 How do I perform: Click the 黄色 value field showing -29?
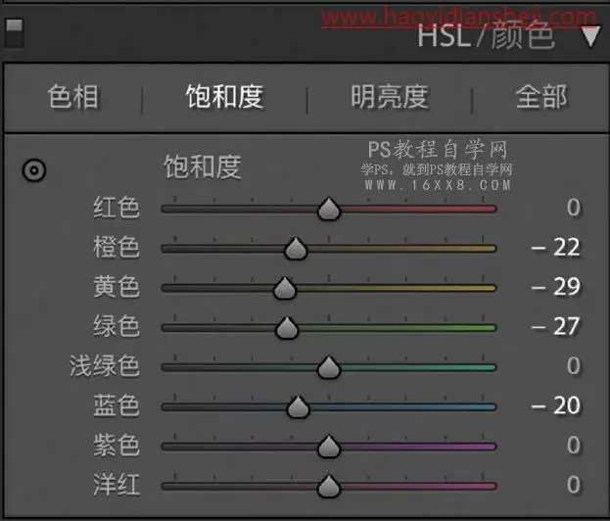point(556,287)
